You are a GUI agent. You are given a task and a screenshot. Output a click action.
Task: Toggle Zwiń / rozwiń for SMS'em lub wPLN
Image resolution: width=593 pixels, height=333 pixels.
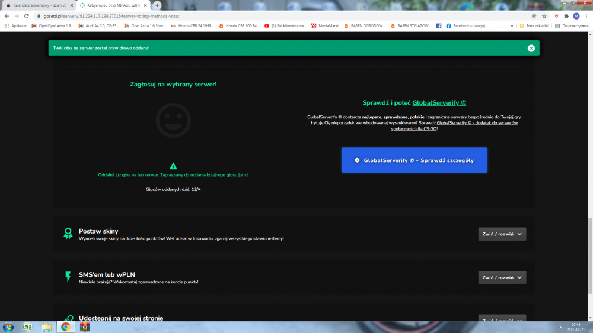point(502,277)
